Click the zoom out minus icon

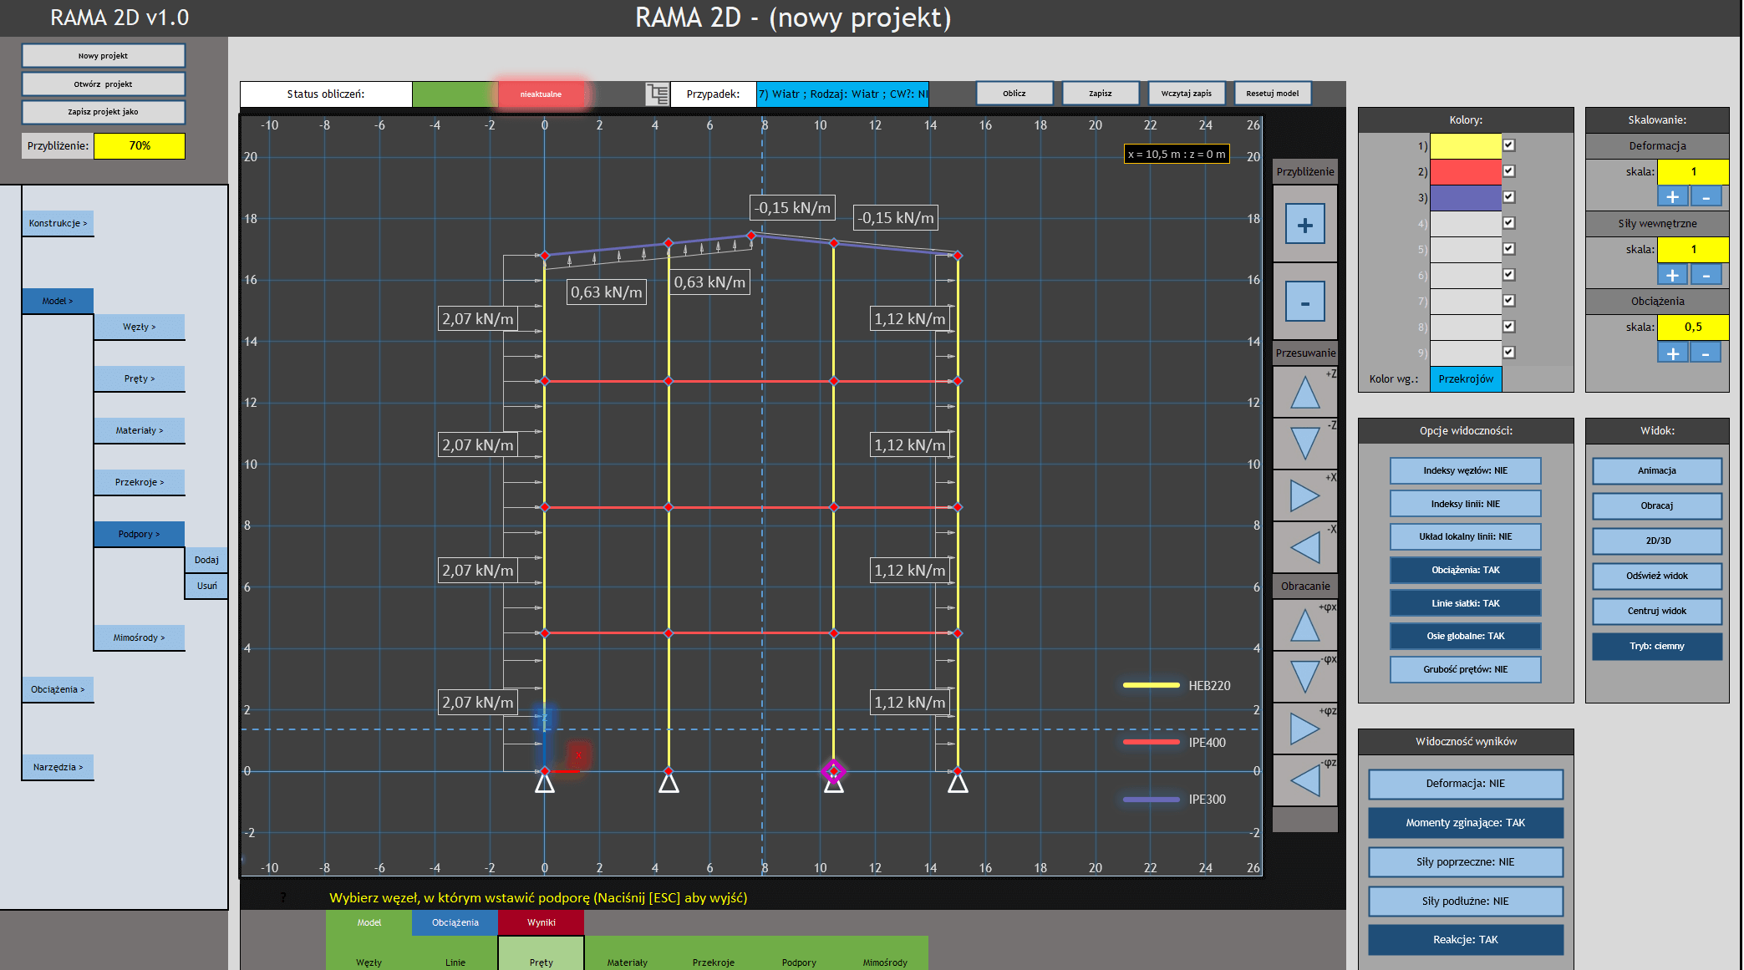pyautogui.click(x=1304, y=302)
